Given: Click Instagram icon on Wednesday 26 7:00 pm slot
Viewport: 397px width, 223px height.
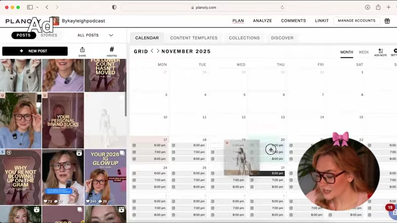Looking at the screenshot, I should [212, 180].
